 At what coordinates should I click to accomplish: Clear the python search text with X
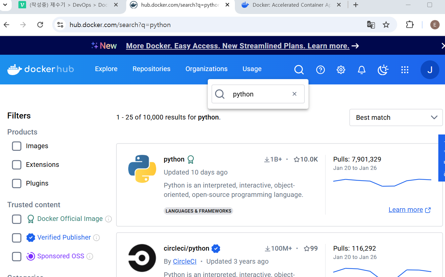coord(294,94)
